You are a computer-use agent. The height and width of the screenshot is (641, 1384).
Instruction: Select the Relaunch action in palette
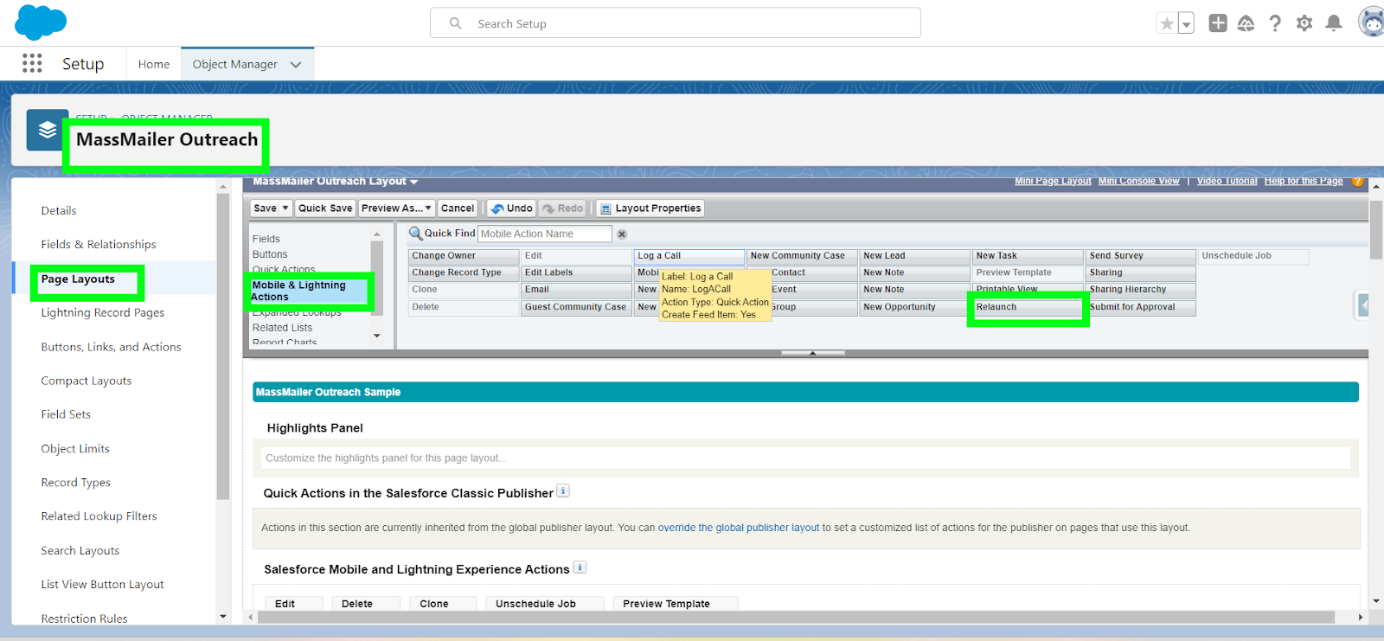tap(1028, 307)
